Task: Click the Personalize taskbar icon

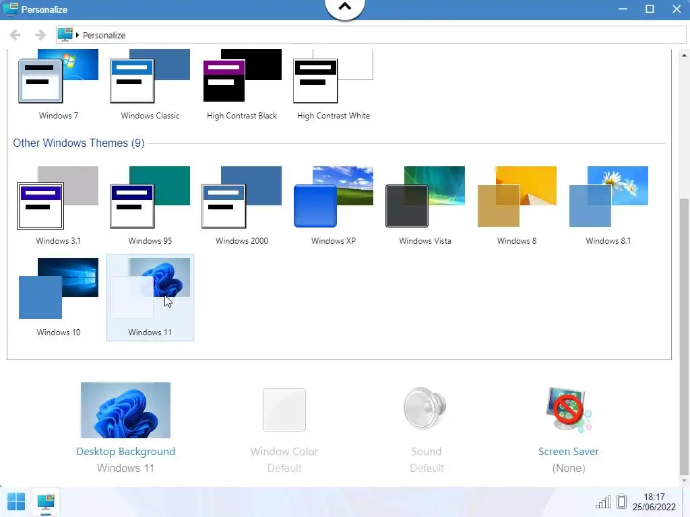Action: click(x=46, y=502)
